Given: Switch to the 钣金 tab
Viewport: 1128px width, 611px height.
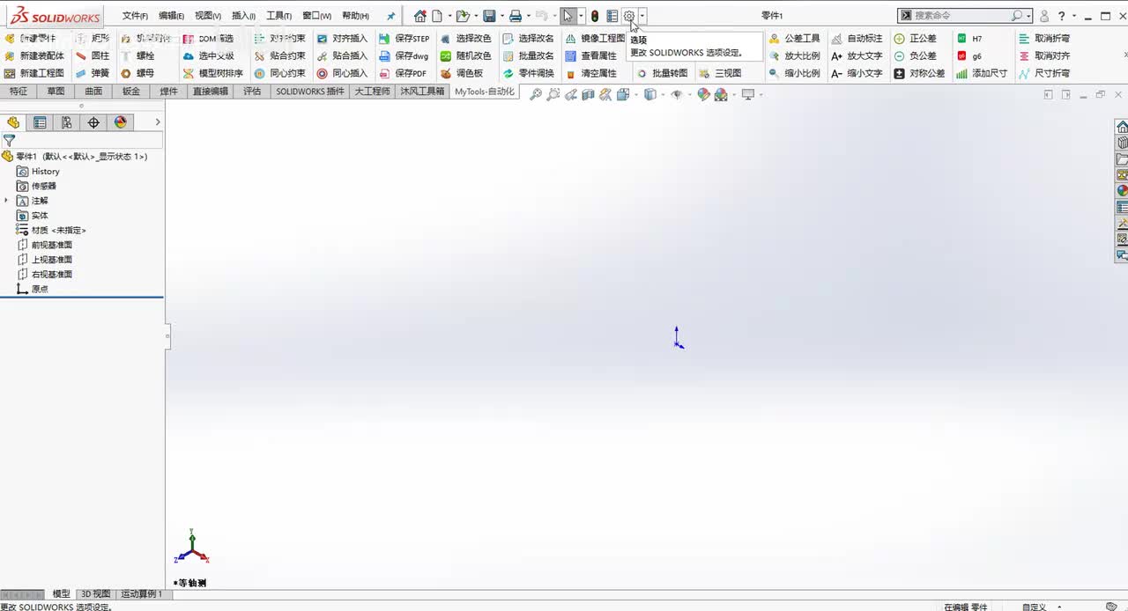Looking at the screenshot, I should coord(131,91).
